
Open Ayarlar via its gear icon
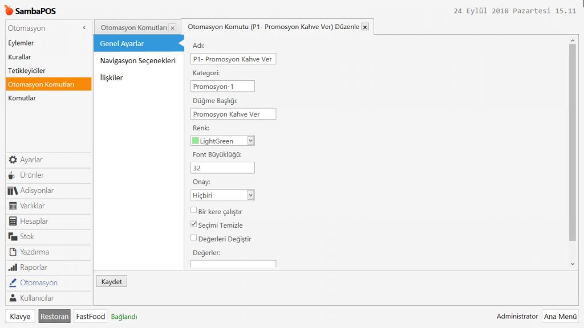click(x=14, y=160)
